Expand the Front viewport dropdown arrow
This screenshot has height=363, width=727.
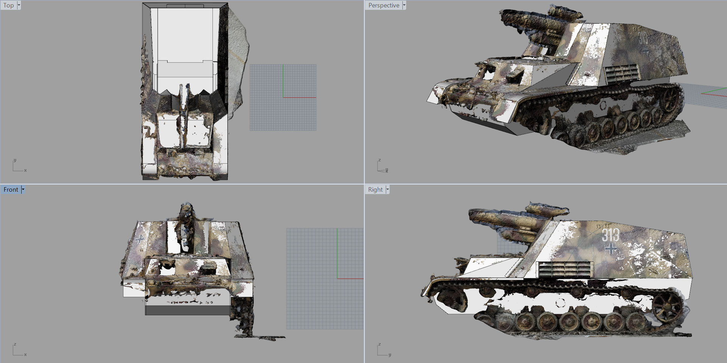pyautogui.click(x=23, y=190)
